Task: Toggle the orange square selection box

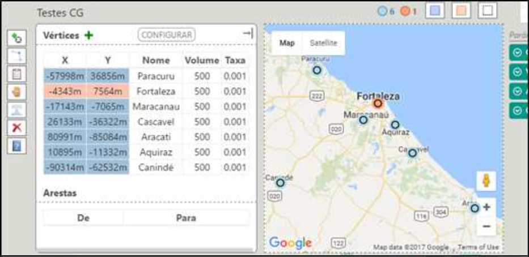Action: [460, 11]
